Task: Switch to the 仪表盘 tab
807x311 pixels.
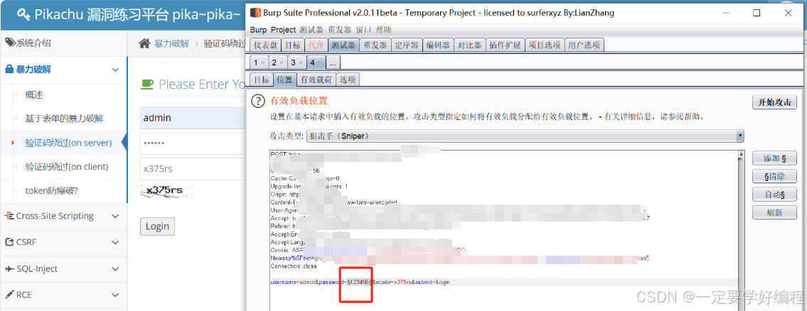Action: [x=266, y=45]
